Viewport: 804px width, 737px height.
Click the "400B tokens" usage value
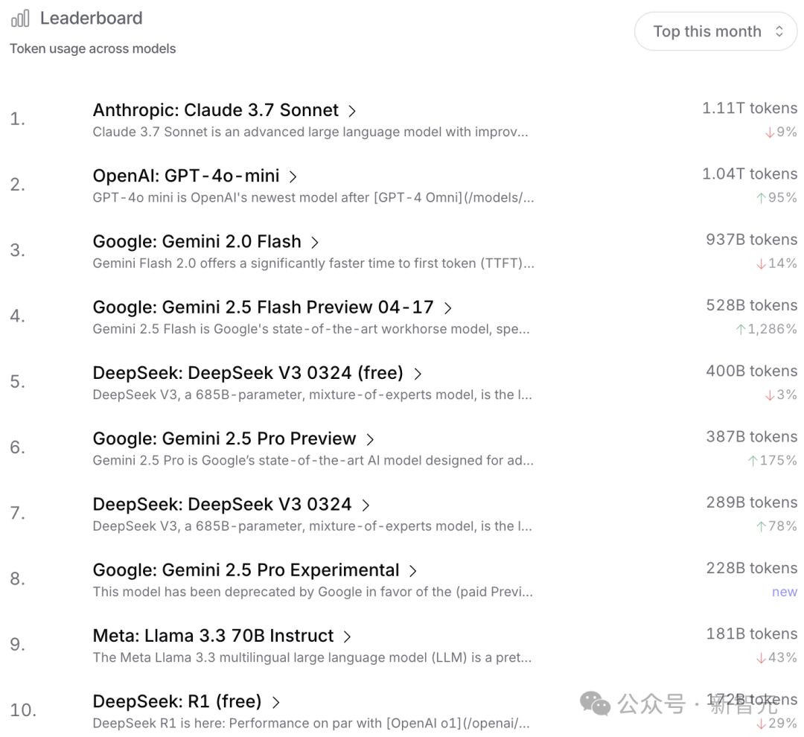752,371
